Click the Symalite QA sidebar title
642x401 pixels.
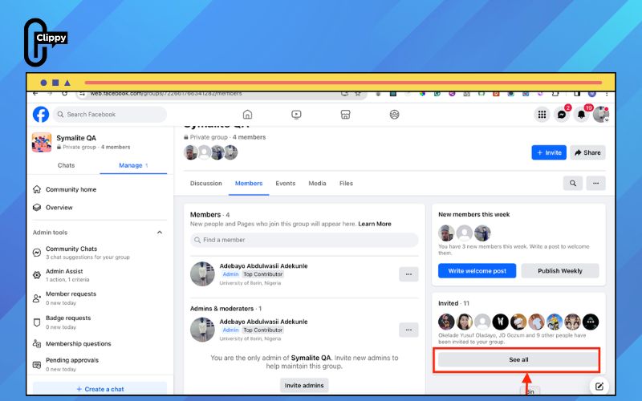pyautogui.click(x=76, y=138)
